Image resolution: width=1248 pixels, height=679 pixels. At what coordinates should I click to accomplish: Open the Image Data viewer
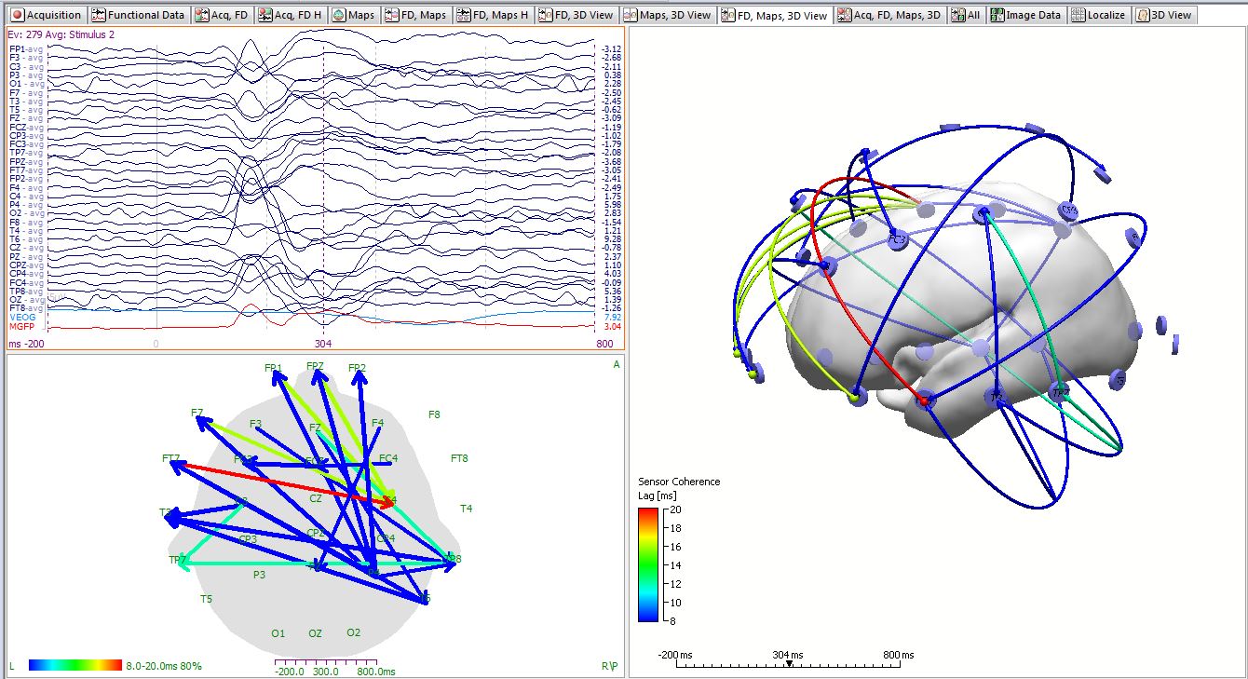tap(1024, 14)
